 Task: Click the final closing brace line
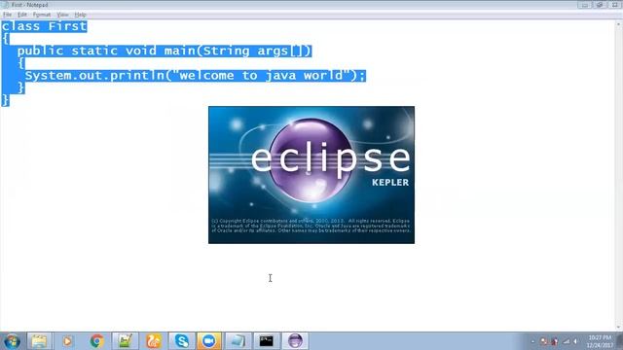click(x=6, y=100)
